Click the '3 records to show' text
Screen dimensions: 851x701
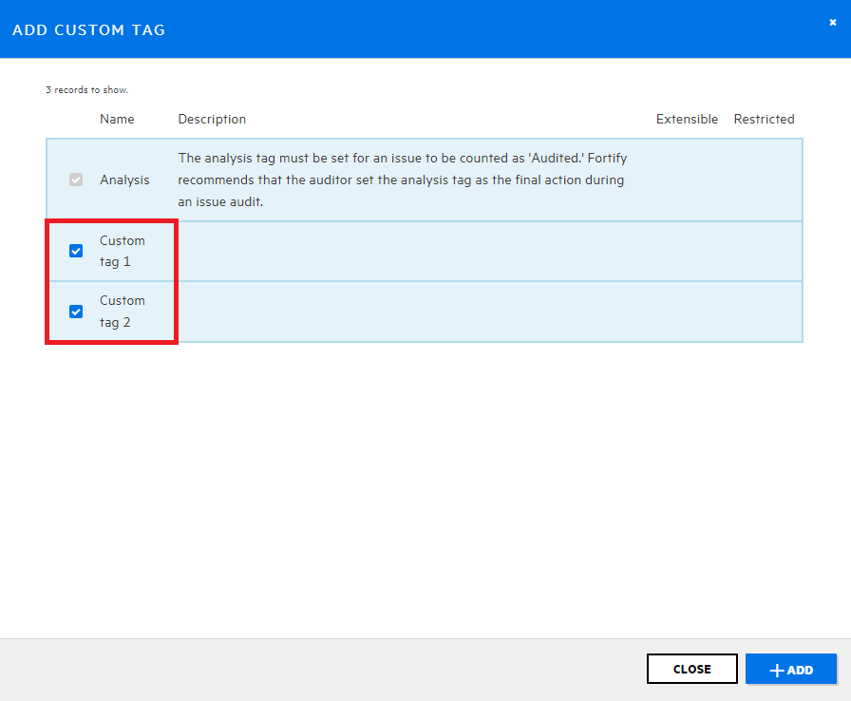pyautogui.click(x=86, y=89)
